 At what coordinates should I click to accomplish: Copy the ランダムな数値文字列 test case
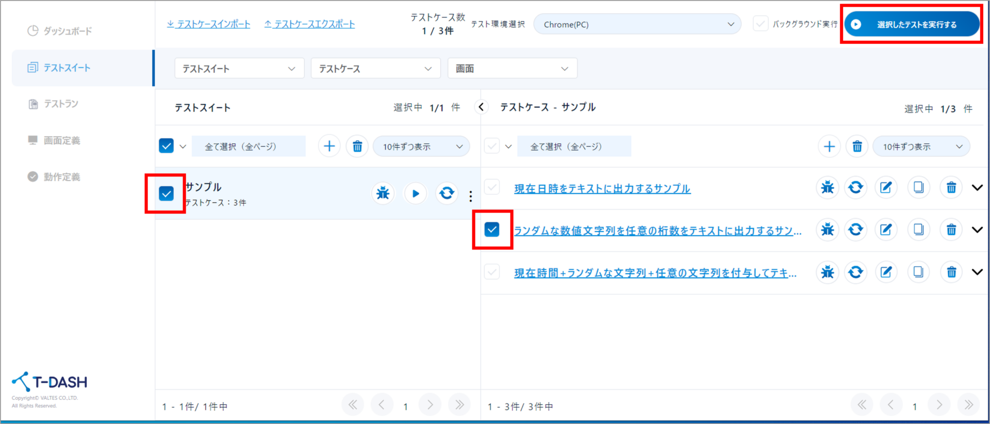point(918,230)
